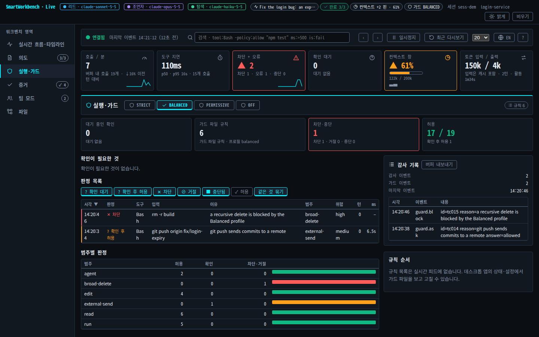
Task: Click the gauge icon in 호출 / 분 card
Action: (144, 58)
